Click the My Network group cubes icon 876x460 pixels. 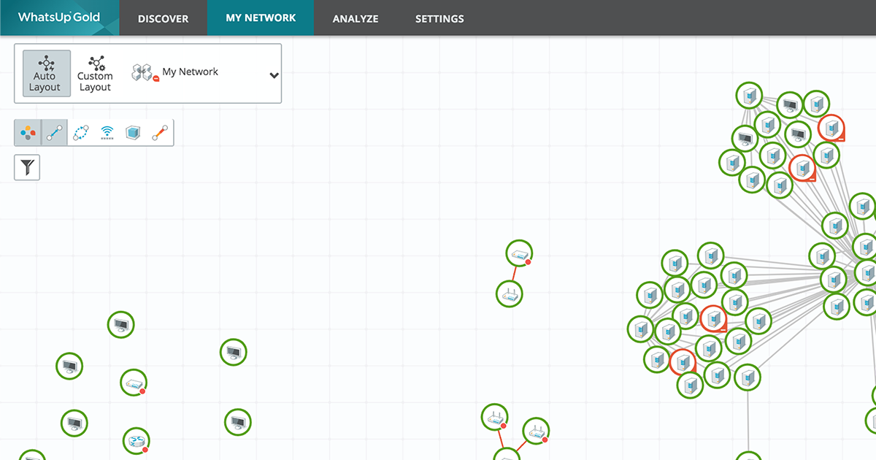coord(144,72)
